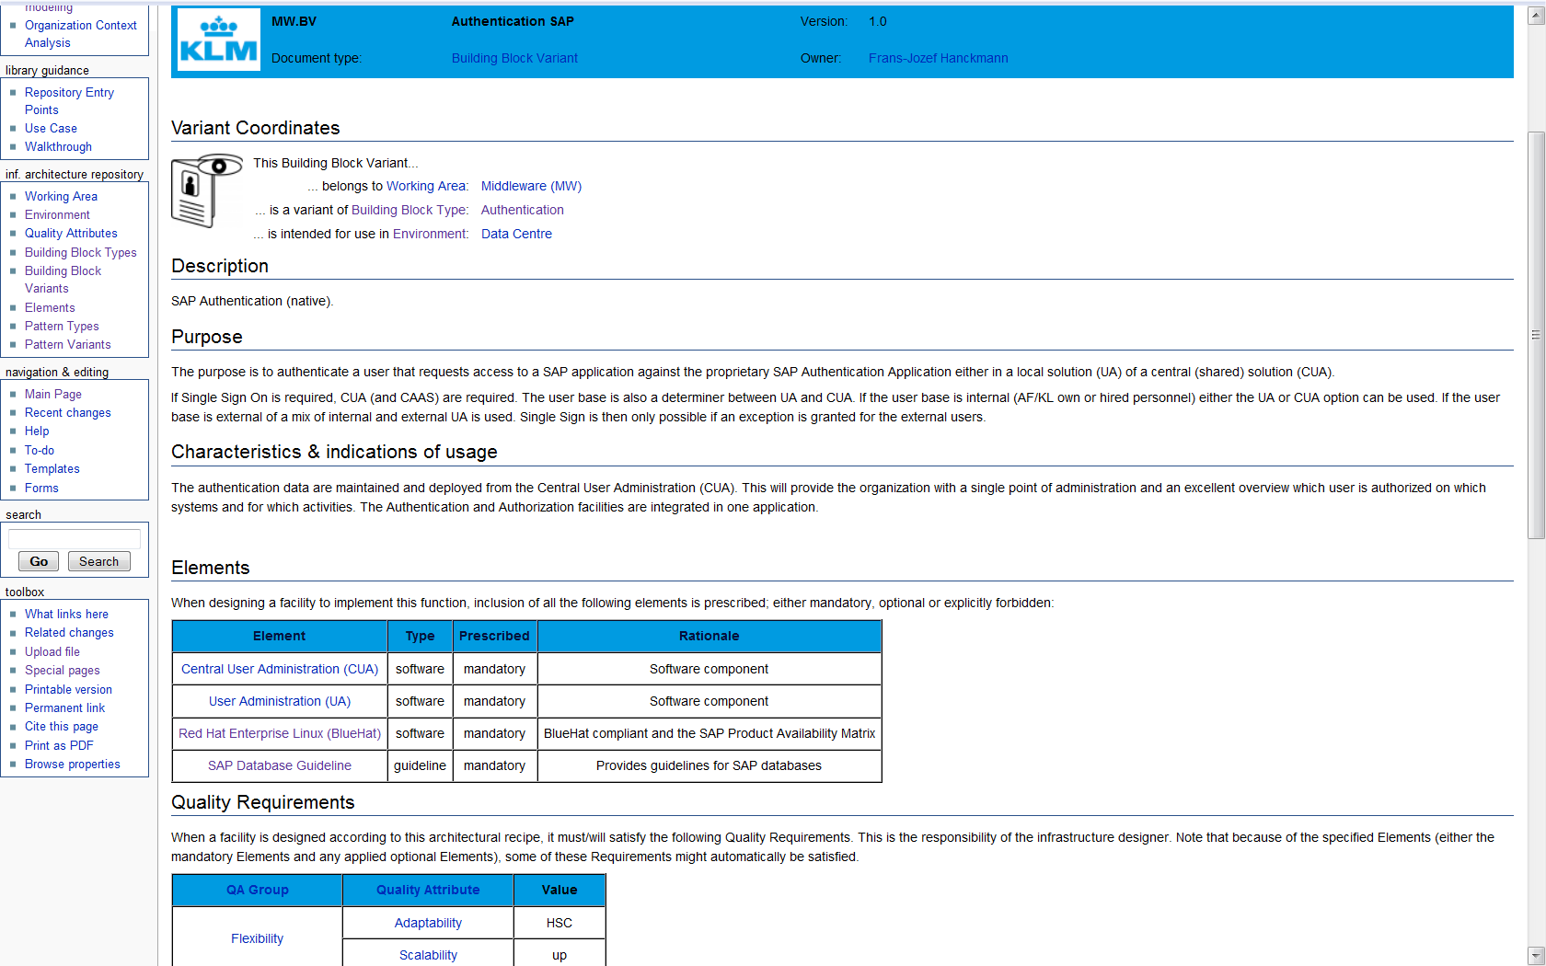This screenshot has width=1546, height=966.
Task: Open the Flexibility QA group link
Action: pyautogui.click(x=257, y=938)
